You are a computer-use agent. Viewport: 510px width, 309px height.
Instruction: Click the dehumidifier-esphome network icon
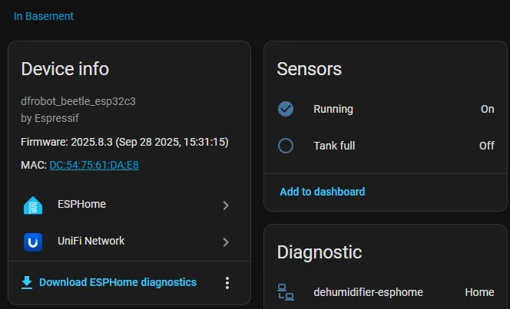tap(286, 292)
